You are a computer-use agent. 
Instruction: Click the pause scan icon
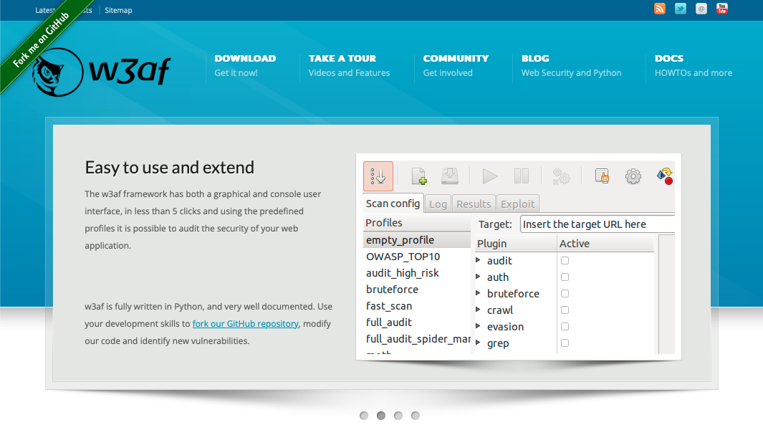coord(522,176)
